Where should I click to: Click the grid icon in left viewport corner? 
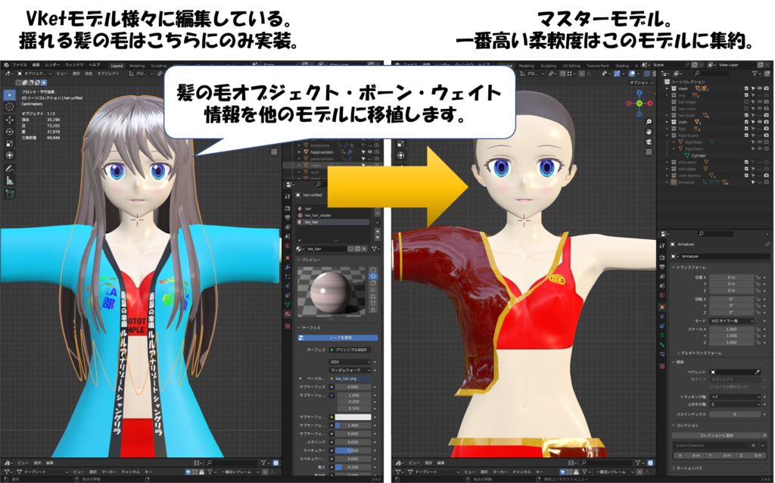274,151
